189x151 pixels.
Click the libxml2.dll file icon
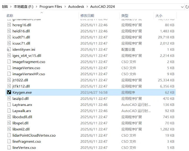(9, 129)
